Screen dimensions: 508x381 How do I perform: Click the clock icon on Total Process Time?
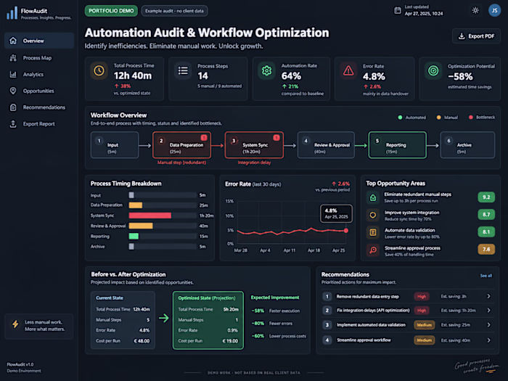pos(99,70)
